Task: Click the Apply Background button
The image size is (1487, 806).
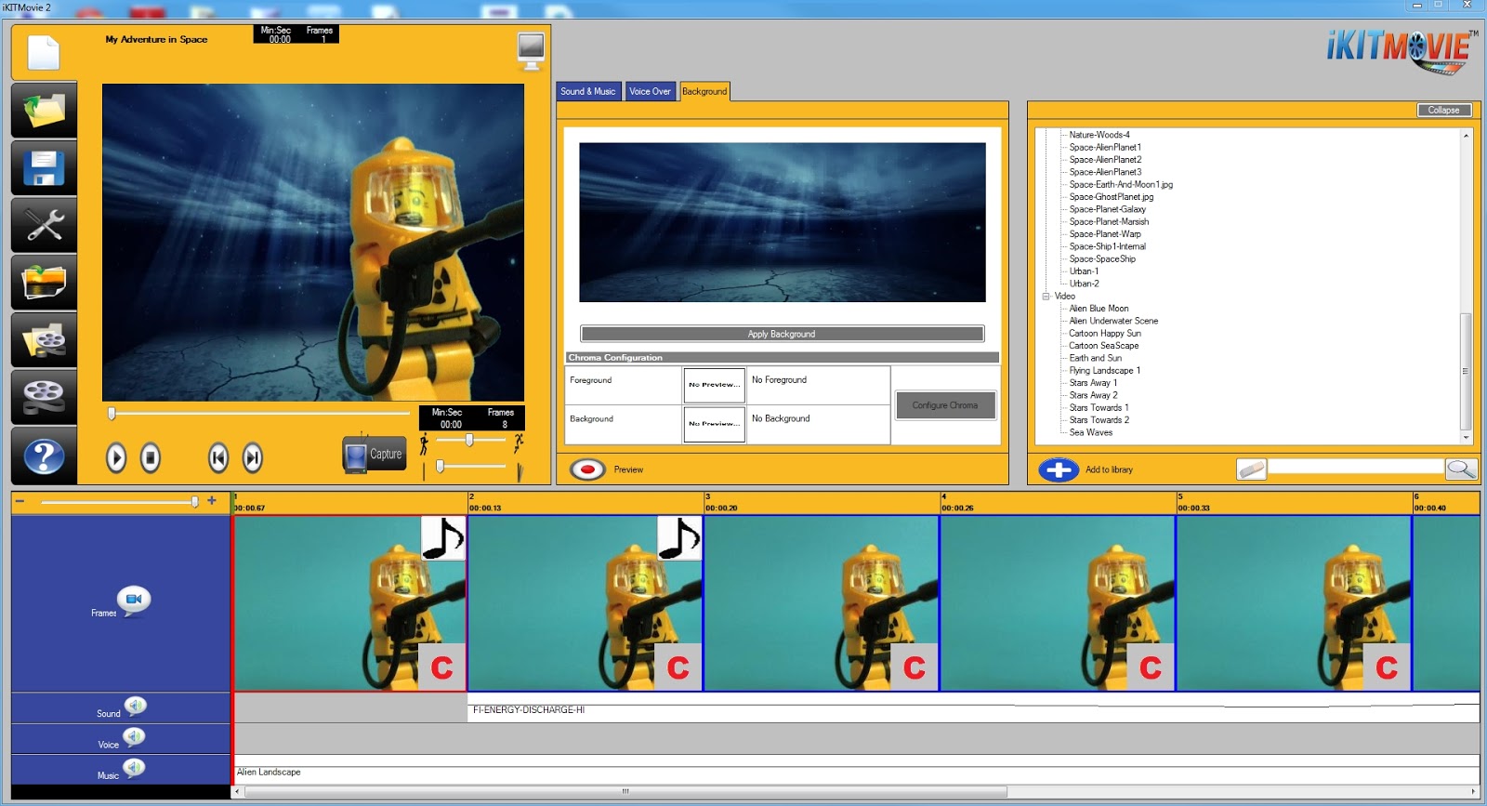Action: tap(782, 334)
